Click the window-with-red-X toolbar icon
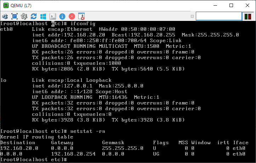This screenshot has height=163, width=256. coord(81,16)
